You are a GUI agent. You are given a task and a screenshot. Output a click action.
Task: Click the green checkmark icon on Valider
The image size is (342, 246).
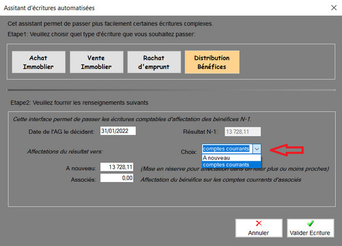coord(310,223)
